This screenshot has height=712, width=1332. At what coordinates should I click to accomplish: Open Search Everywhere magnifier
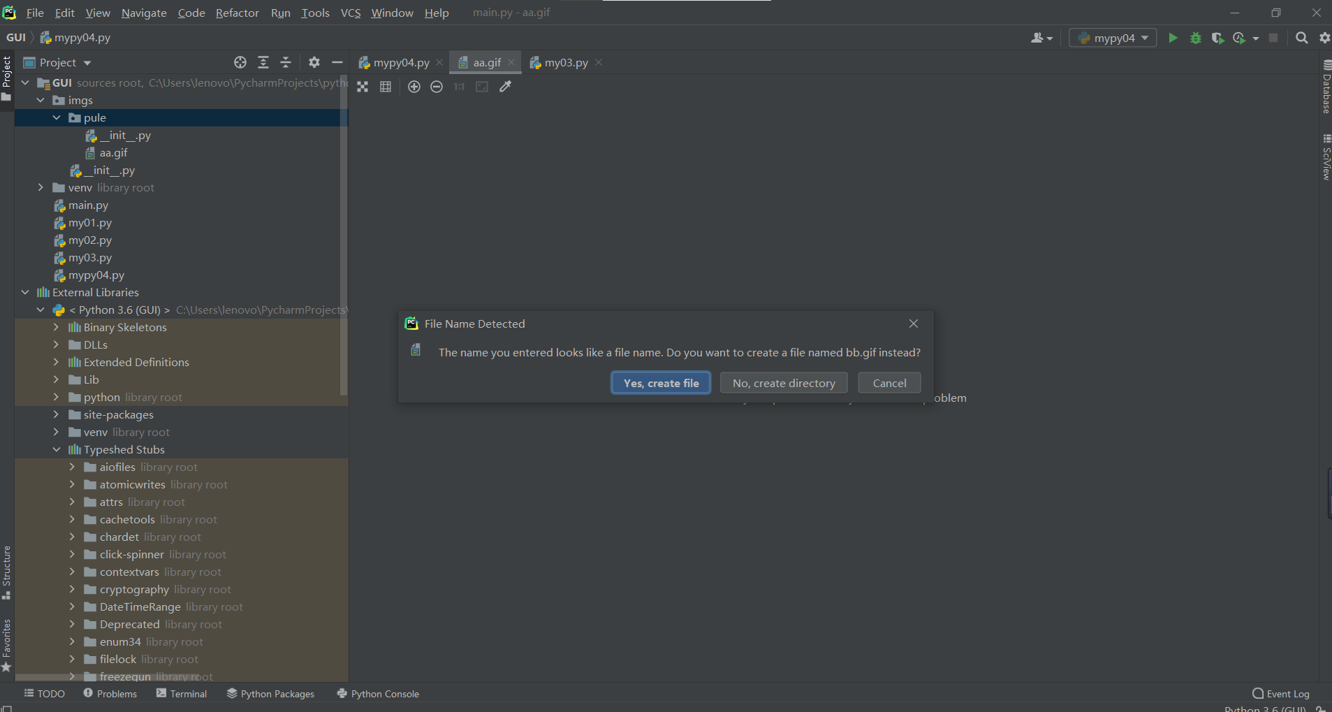coord(1301,38)
